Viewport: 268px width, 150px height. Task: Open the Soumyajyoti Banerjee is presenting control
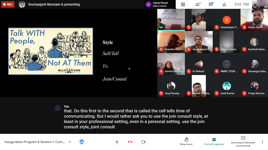click(x=243, y=141)
